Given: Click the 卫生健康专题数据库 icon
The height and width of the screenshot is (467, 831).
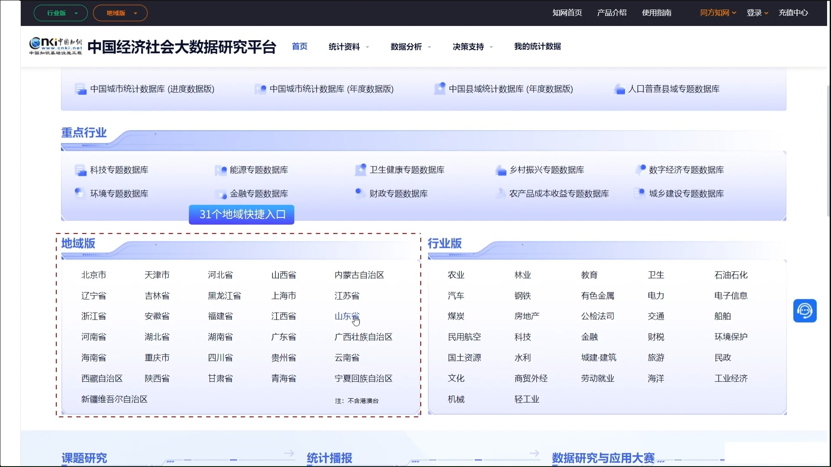Looking at the screenshot, I should [361, 170].
